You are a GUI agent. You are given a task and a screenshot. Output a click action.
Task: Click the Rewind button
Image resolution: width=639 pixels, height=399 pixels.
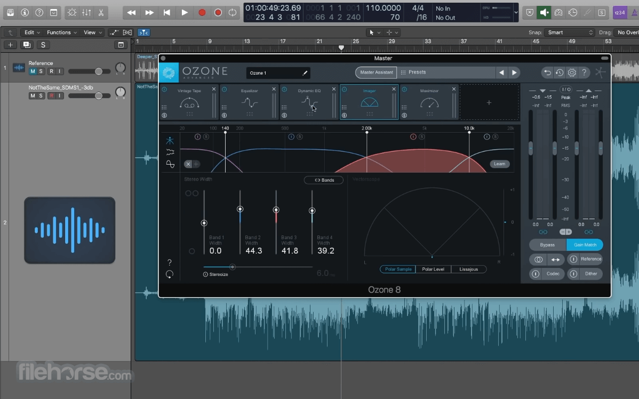131,13
